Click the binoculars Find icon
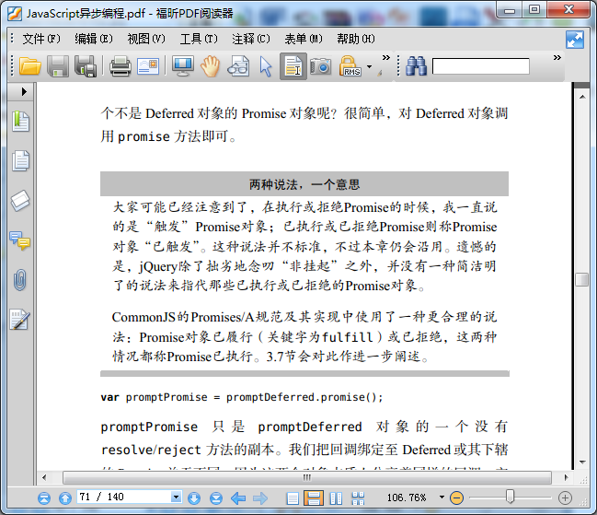The image size is (597, 515). click(x=416, y=66)
